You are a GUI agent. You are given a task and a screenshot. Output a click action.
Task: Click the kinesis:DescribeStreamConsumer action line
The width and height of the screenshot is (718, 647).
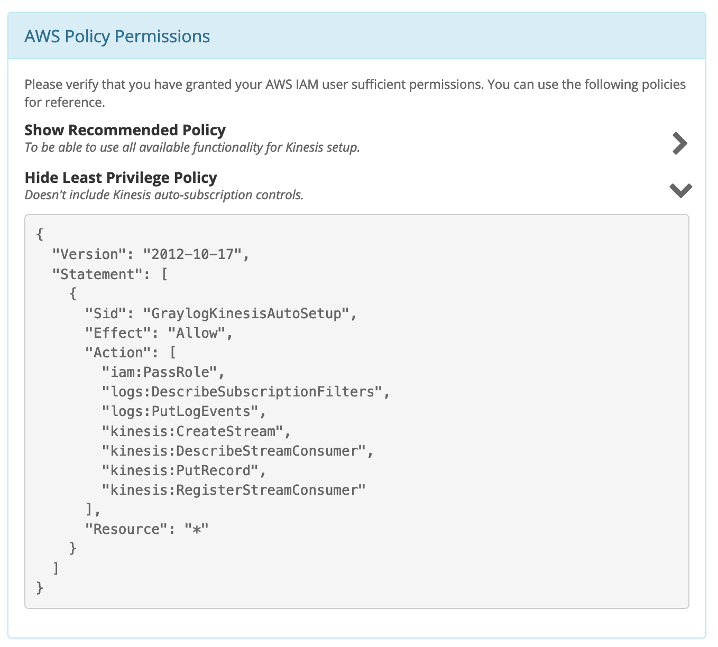(x=237, y=451)
